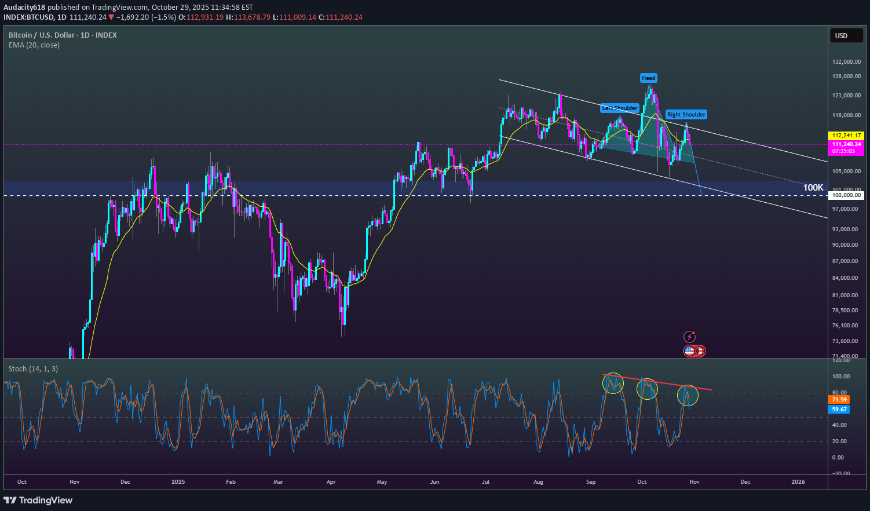The height and width of the screenshot is (511, 870).
Task: Select the rear overlapping flag coin icon
Action: (699, 350)
